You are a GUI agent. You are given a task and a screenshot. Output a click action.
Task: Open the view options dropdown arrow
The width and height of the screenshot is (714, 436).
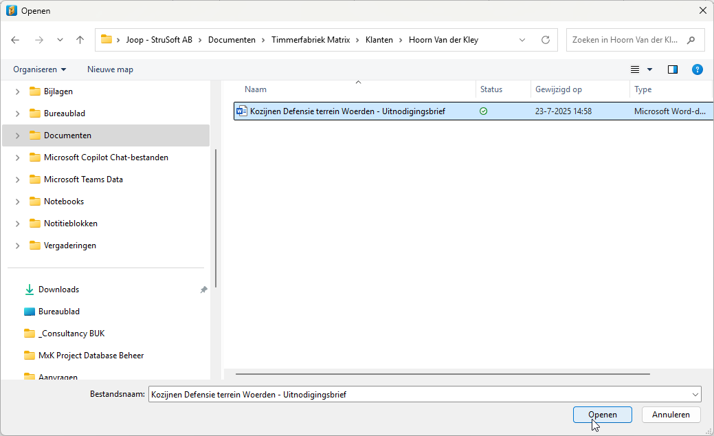650,69
